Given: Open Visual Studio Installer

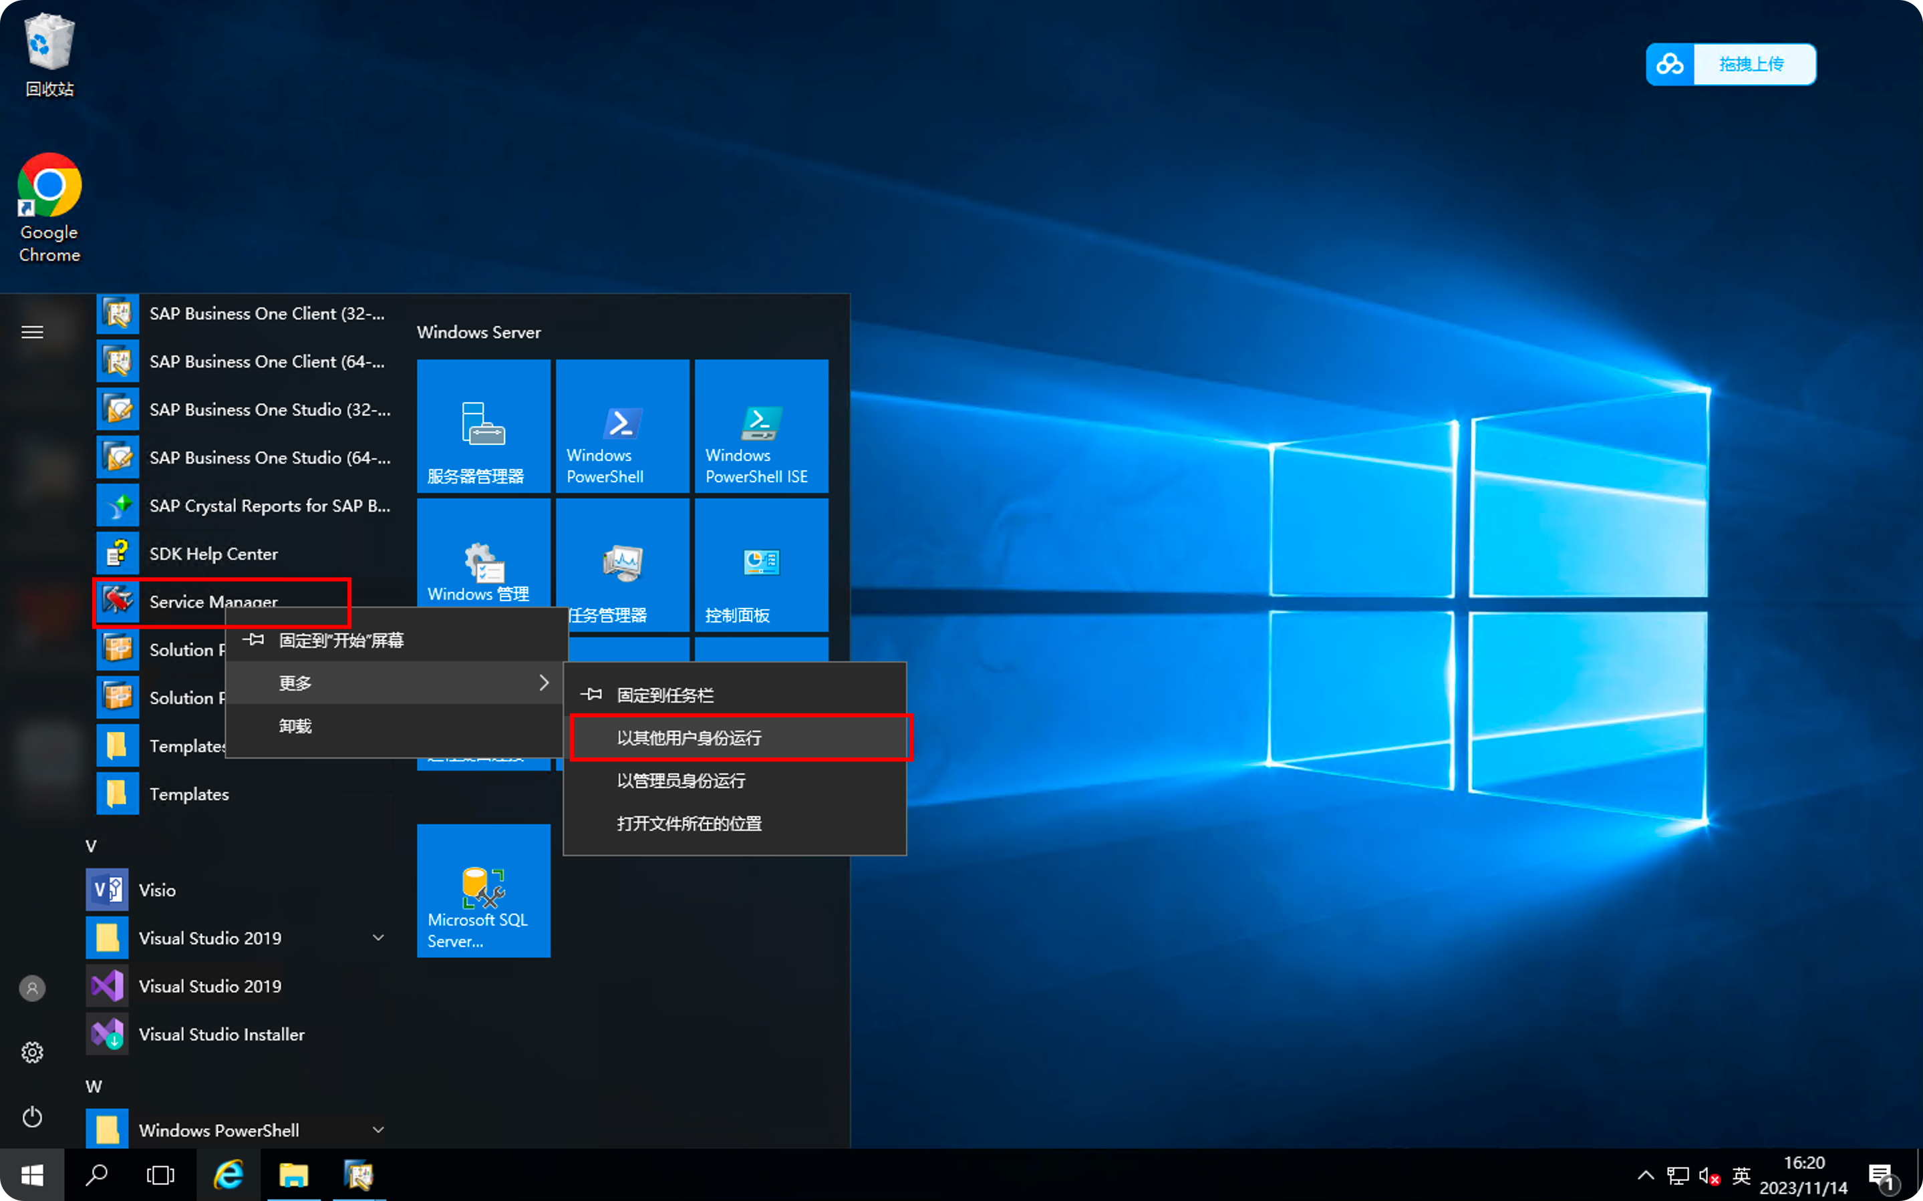Looking at the screenshot, I should pos(239,1034).
